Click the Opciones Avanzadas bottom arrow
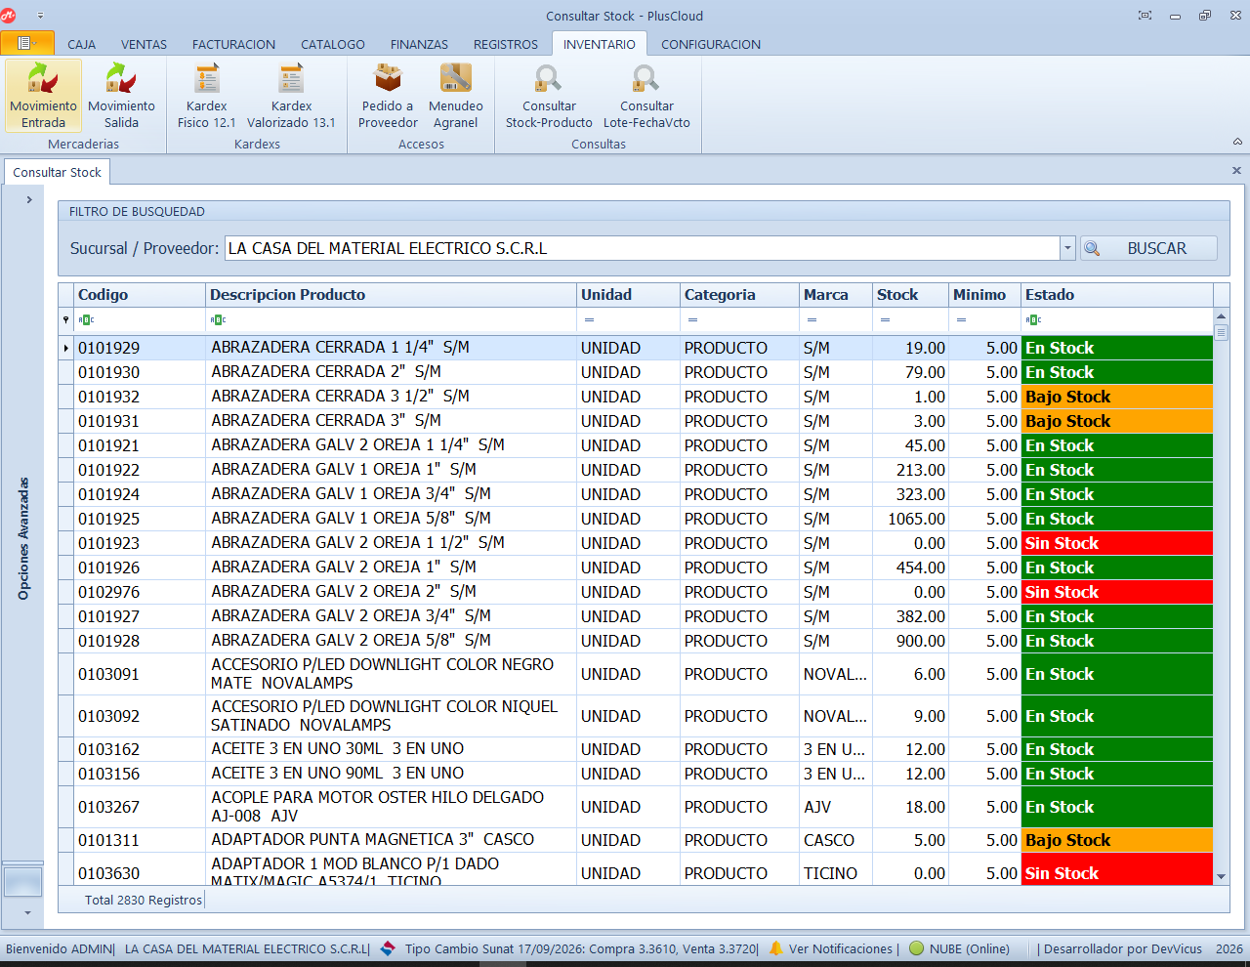1250x967 pixels. [27, 912]
